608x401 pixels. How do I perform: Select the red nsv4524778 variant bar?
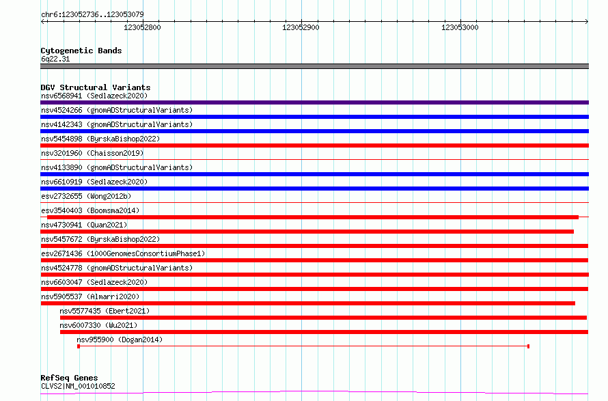[314, 275]
